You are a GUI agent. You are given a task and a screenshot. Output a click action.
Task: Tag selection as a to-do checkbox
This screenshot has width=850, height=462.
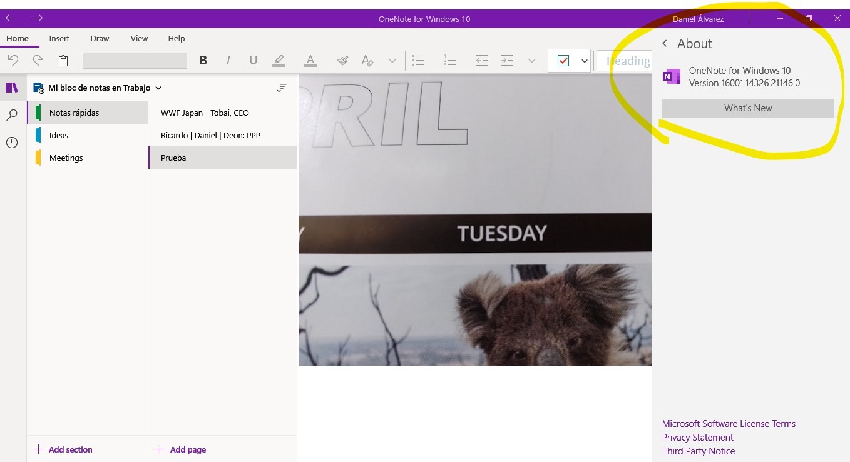pyautogui.click(x=563, y=61)
